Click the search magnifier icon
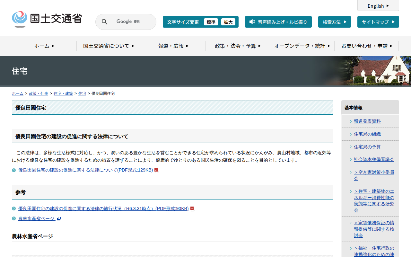The height and width of the screenshot is (257, 411). pyautogui.click(x=104, y=22)
